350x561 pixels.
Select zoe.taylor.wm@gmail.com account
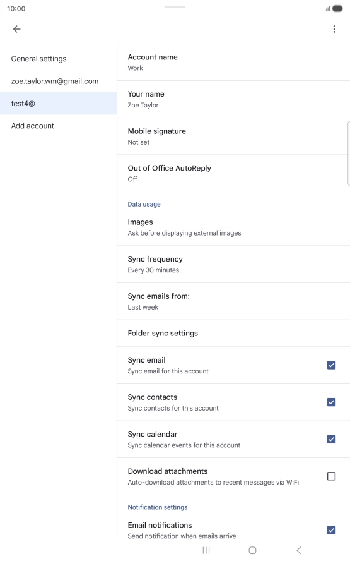tap(58, 81)
